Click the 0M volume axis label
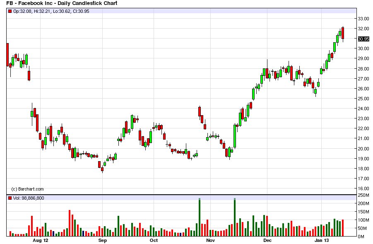The width and height of the screenshot is (373, 244). click(x=361, y=237)
